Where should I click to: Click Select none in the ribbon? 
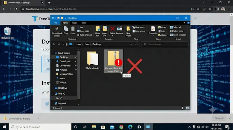[177, 31]
